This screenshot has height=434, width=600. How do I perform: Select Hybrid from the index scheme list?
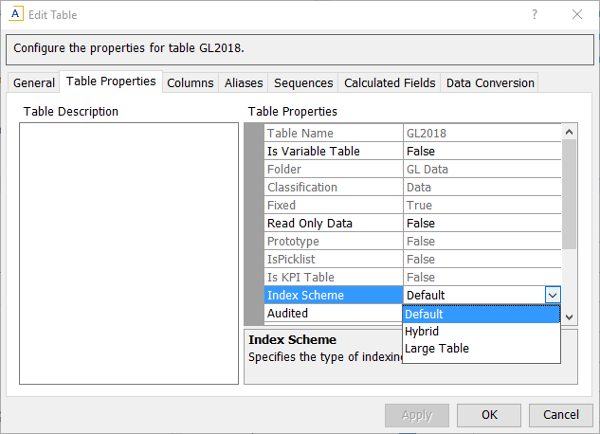coord(422,332)
